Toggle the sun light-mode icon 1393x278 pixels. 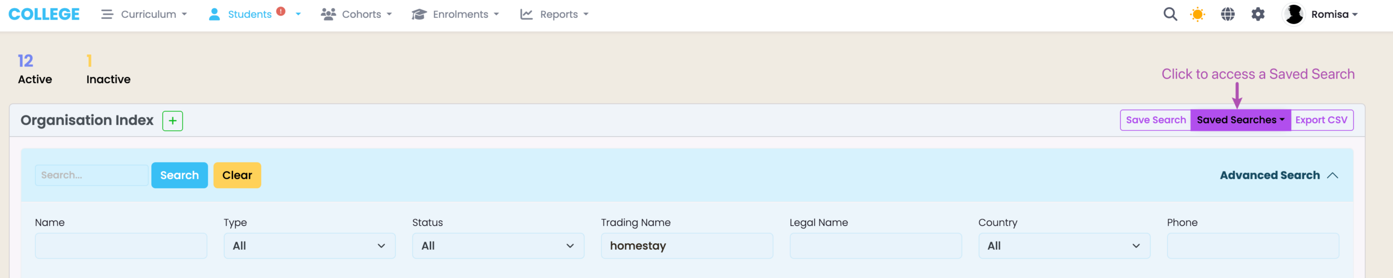[x=1198, y=14]
